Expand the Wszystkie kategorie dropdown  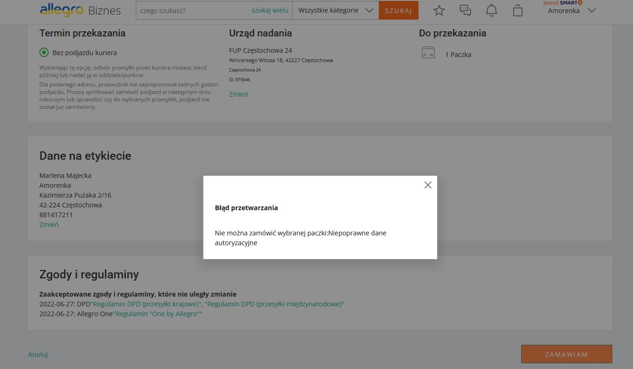(336, 10)
